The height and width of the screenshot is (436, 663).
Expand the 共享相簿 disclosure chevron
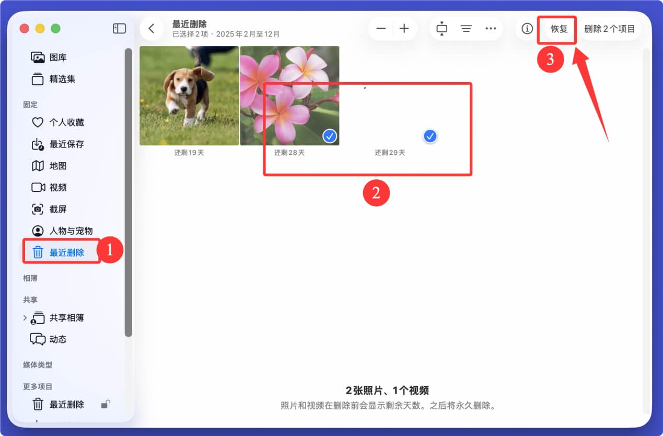[x=25, y=317]
